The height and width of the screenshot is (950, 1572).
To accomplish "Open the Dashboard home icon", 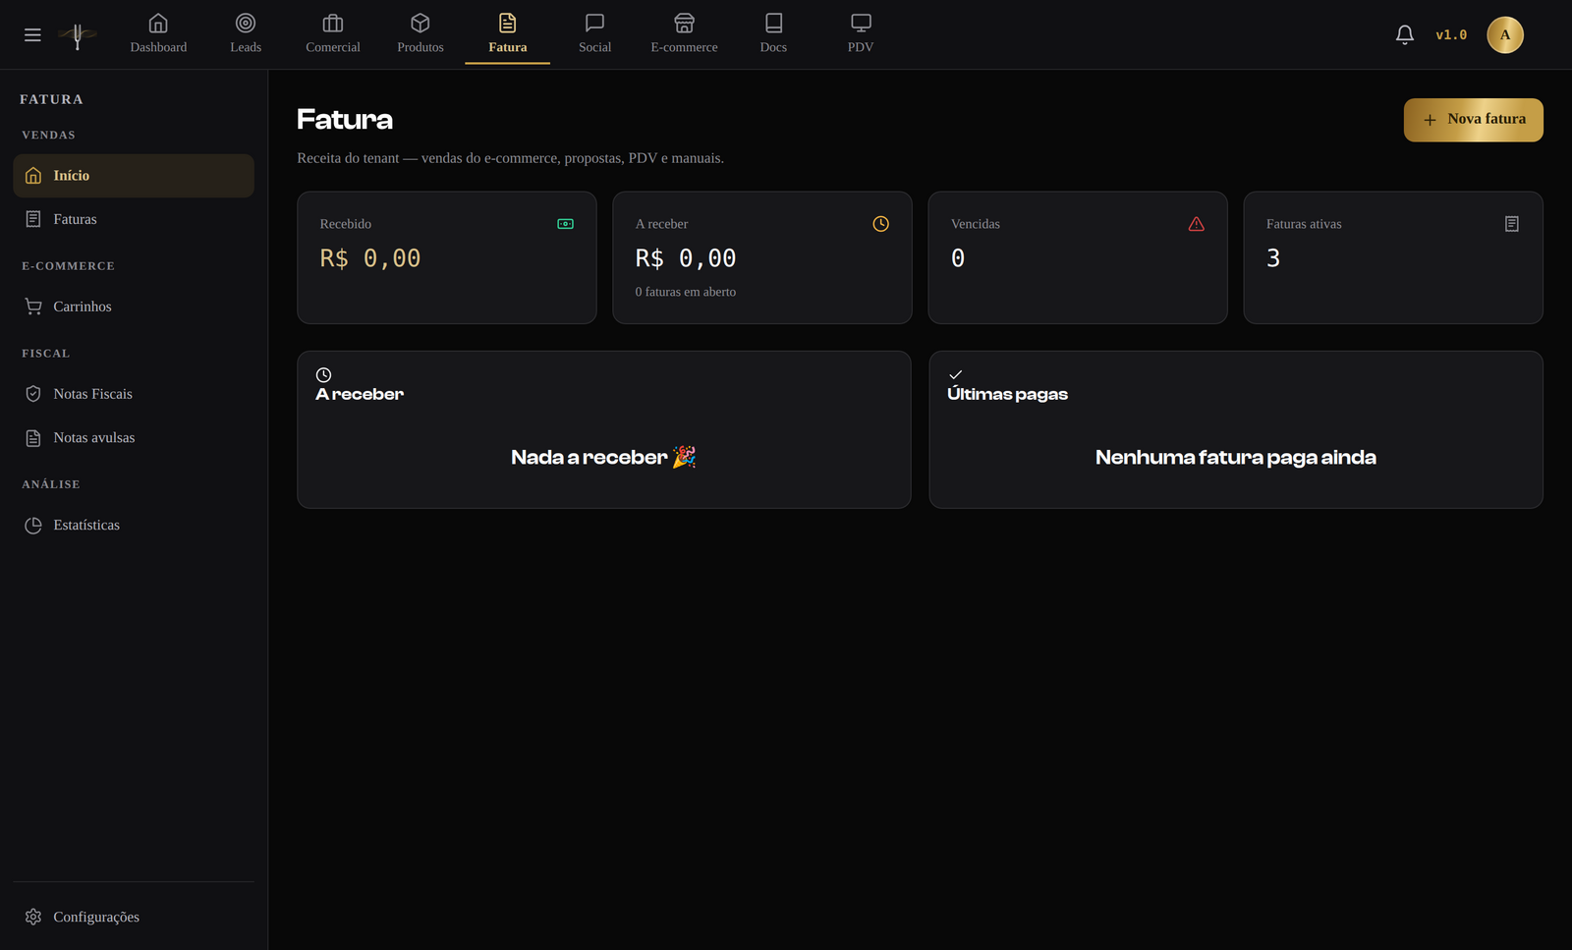I will pyautogui.click(x=158, y=23).
